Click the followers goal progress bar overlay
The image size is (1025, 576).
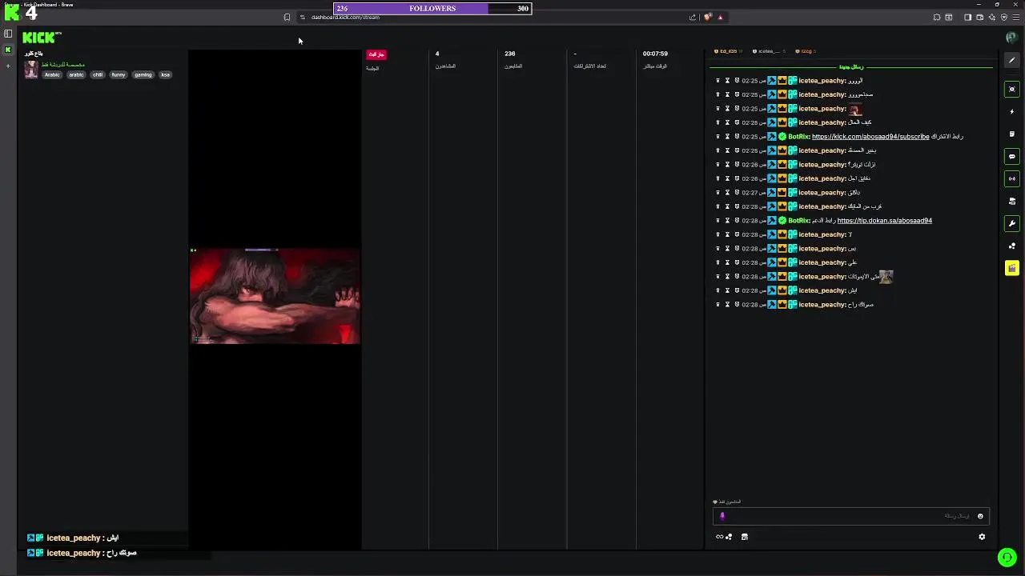coord(432,8)
